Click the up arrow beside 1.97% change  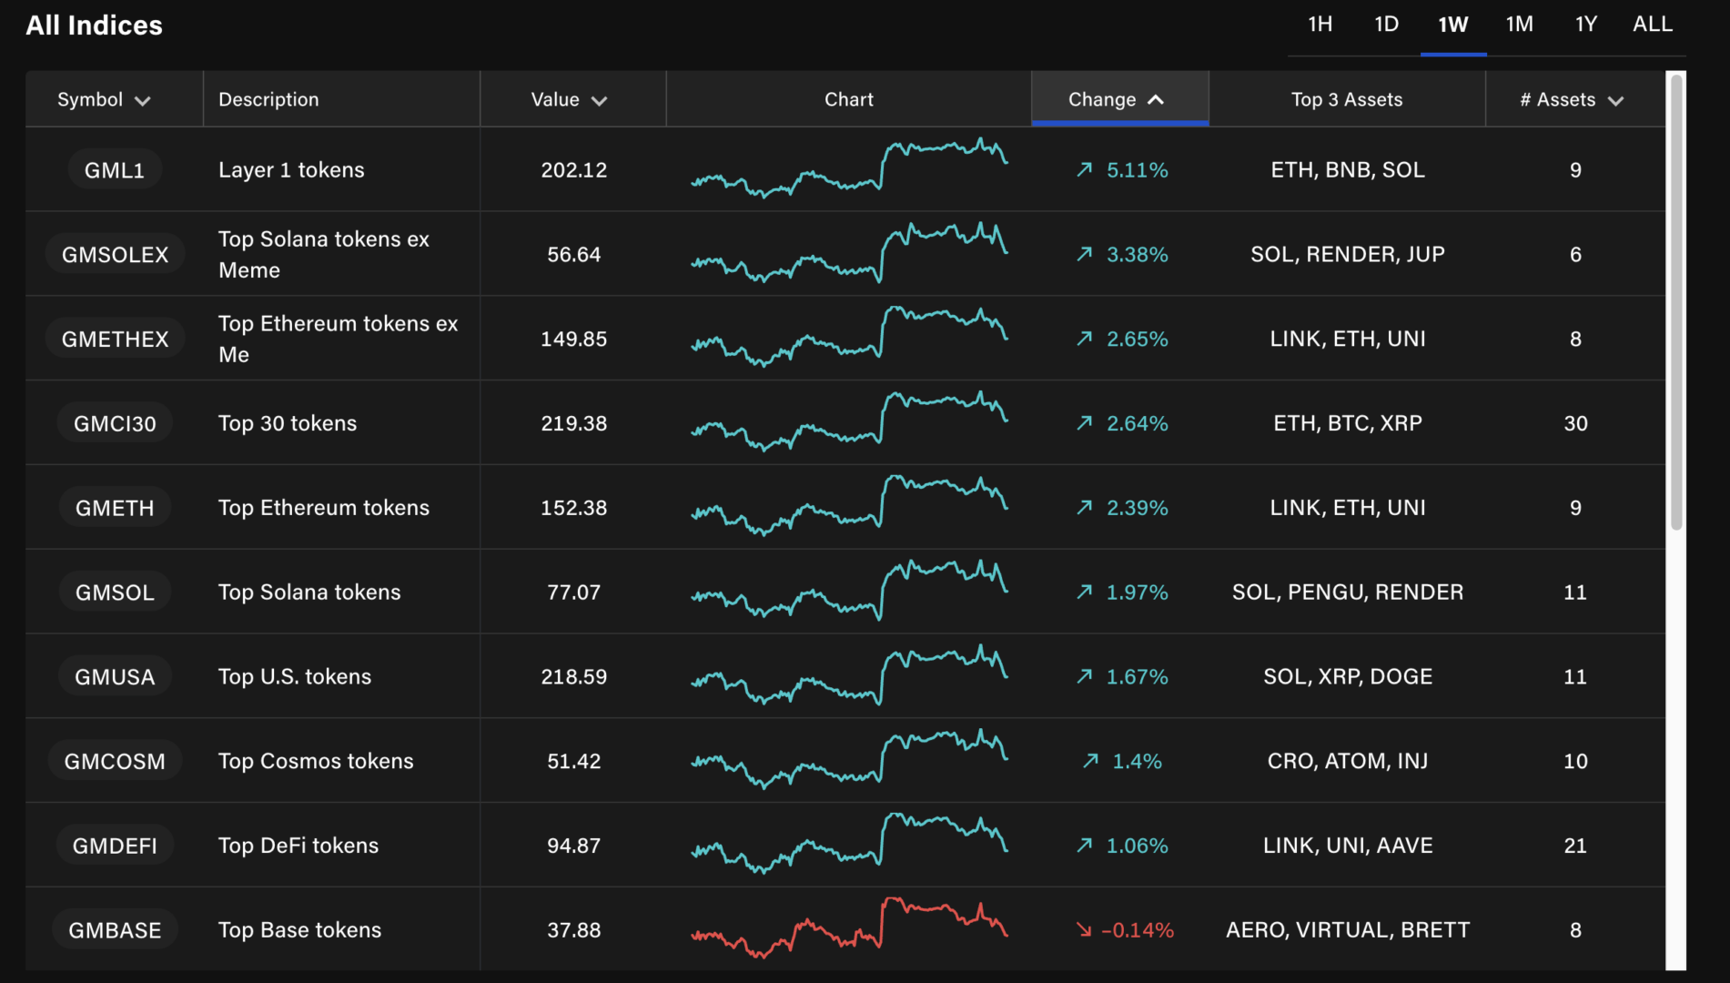(1084, 592)
